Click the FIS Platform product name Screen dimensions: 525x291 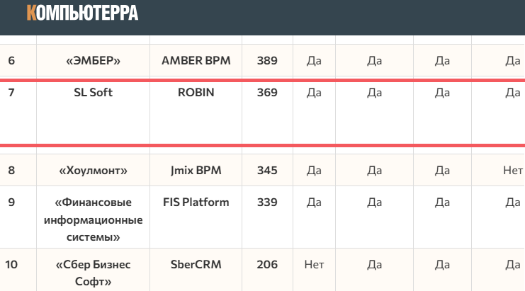[196, 202]
